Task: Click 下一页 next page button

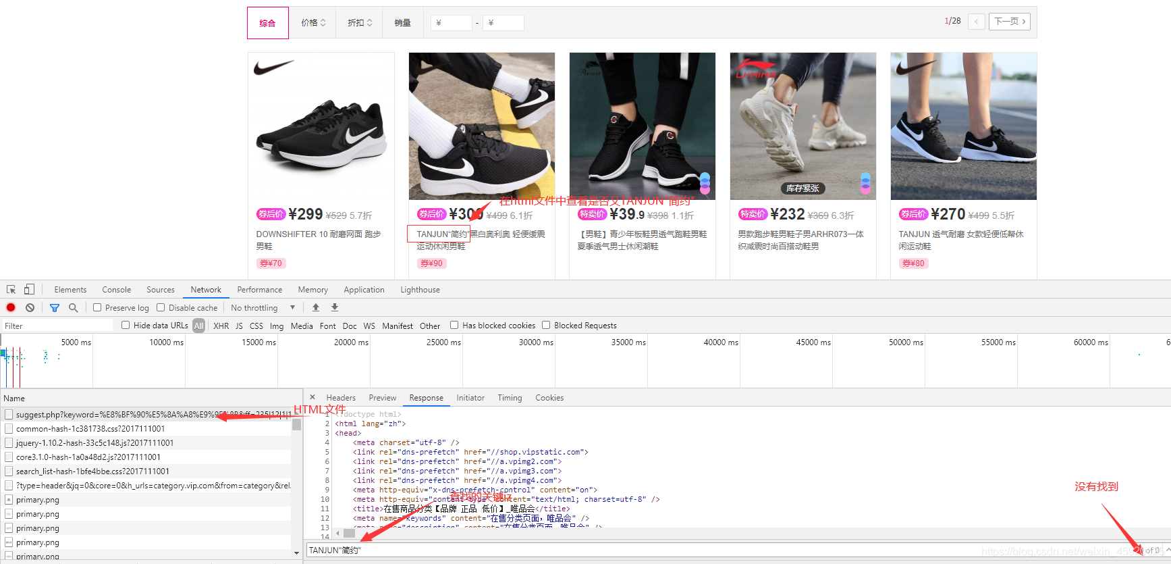Action: pos(1010,22)
